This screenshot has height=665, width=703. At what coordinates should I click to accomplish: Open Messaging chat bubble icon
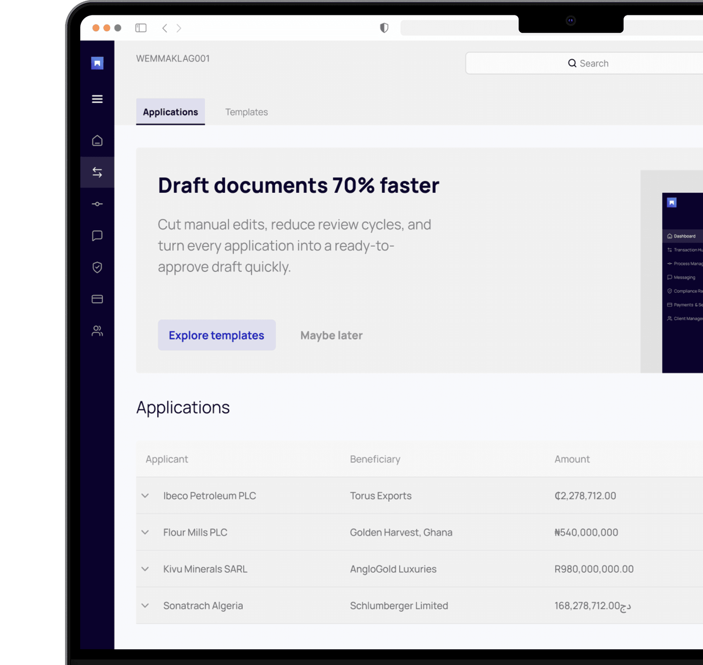(x=97, y=236)
